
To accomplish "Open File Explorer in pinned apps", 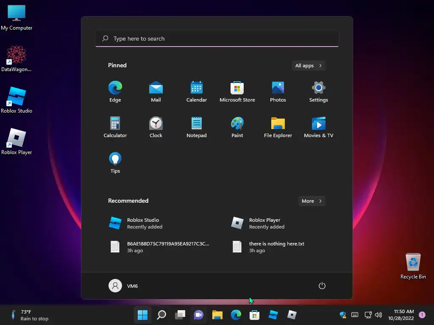I will [278, 127].
